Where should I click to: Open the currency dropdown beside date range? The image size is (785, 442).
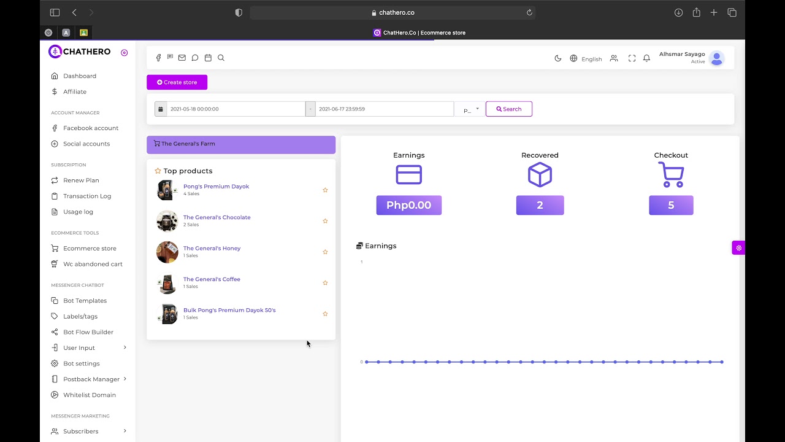(471, 109)
